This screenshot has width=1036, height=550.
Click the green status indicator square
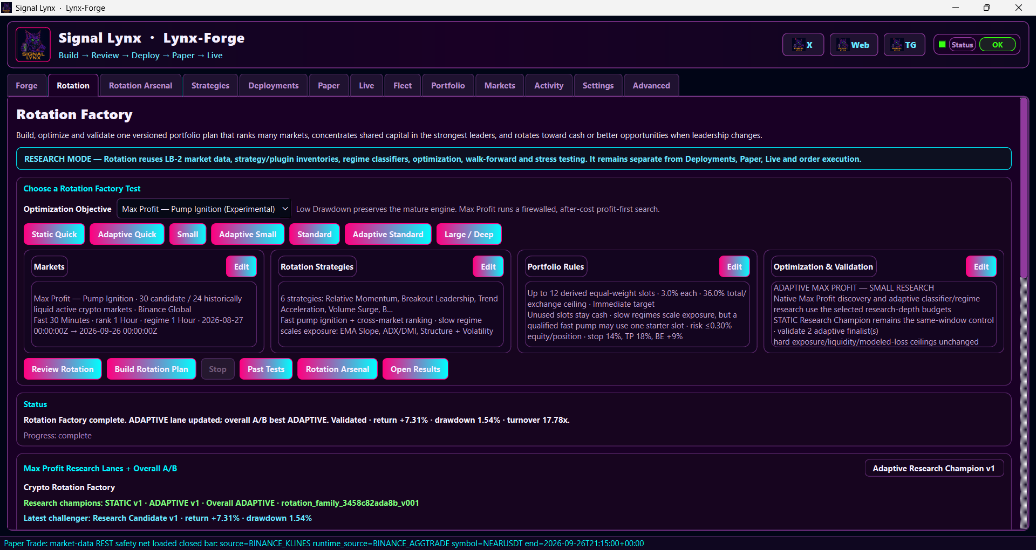point(942,44)
